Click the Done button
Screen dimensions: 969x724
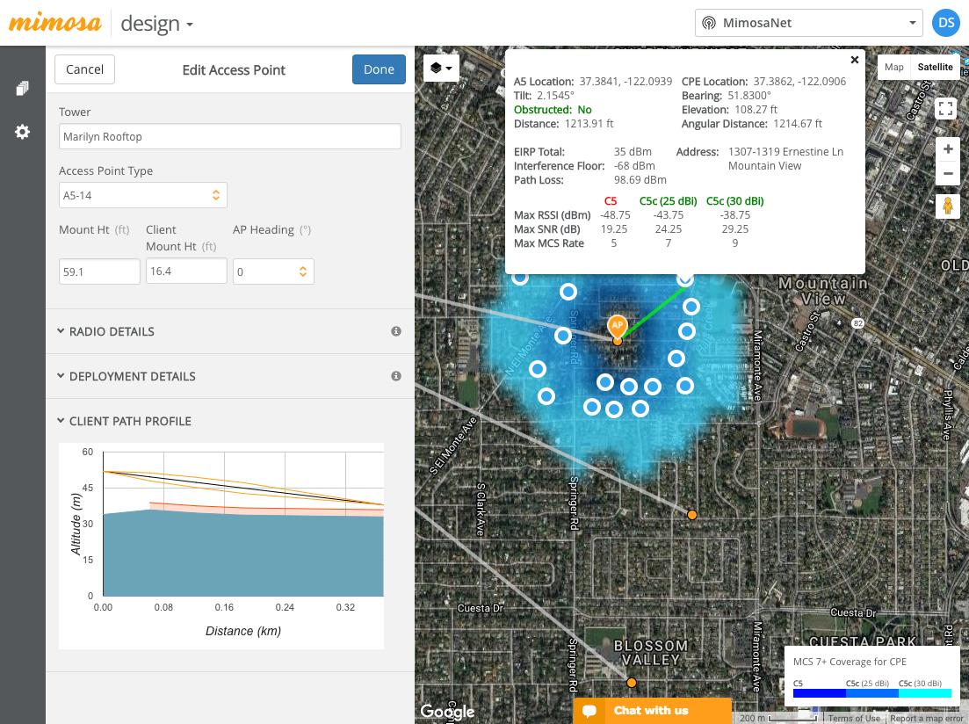tap(379, 69)
